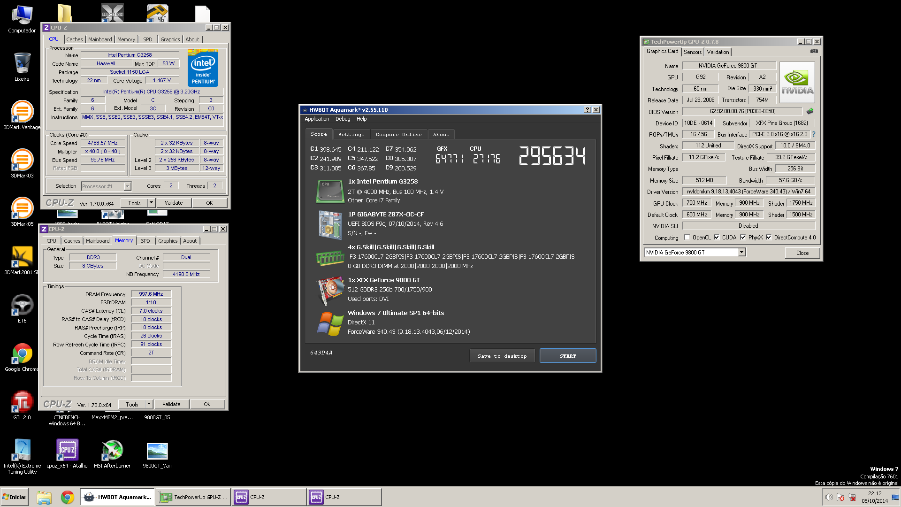The width and height of the screenshot is (901, 507).
Task: Switch to Graphics tab in lower CPU-Z
Action: pos(168,241)
